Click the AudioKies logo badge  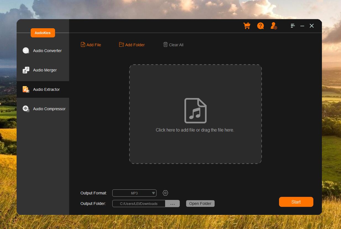pyautogui.click(x=43, y=33)
